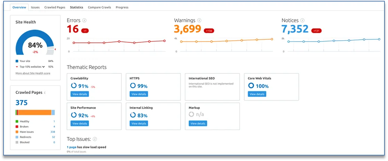Click the orange Have issues bar segment
The image size is (388, 161).
[35, 113]
